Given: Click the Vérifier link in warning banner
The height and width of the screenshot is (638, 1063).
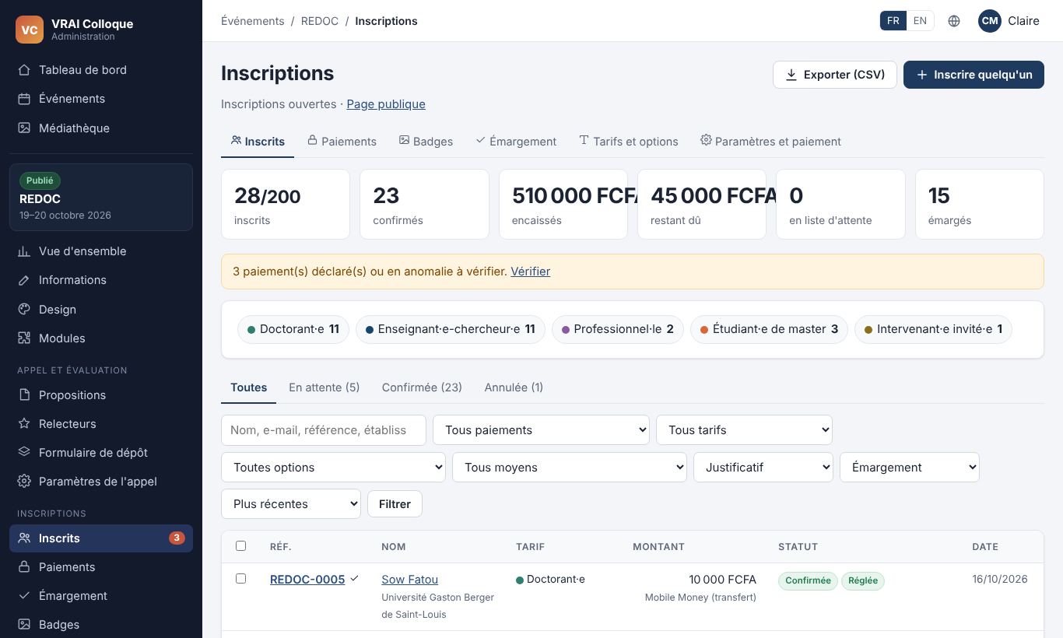Looking at the screenshot, I should [x=531, y=272].
